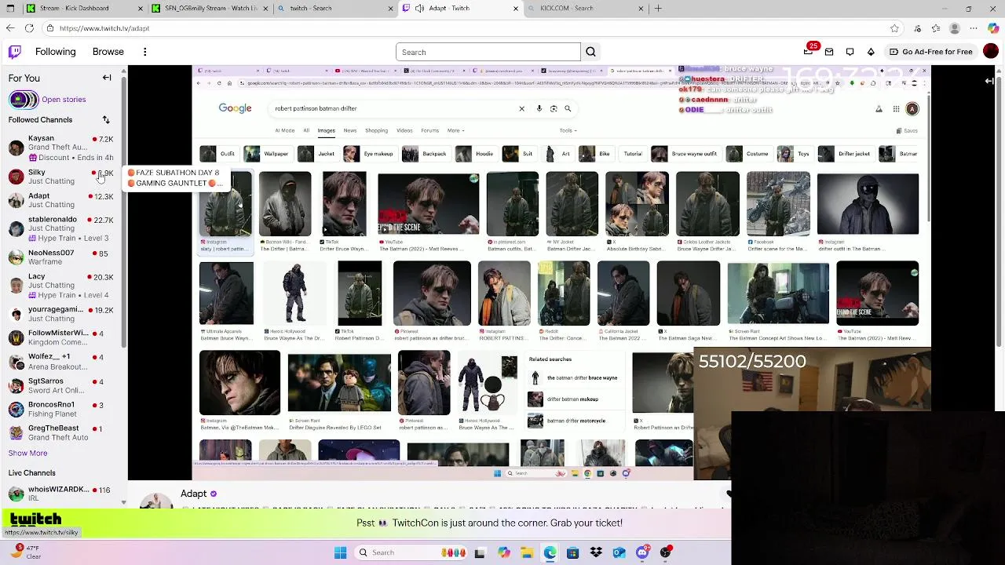Click the verified badge next to Adapt
Screen dimensions: 1005x565
click(x=214, y=494)
